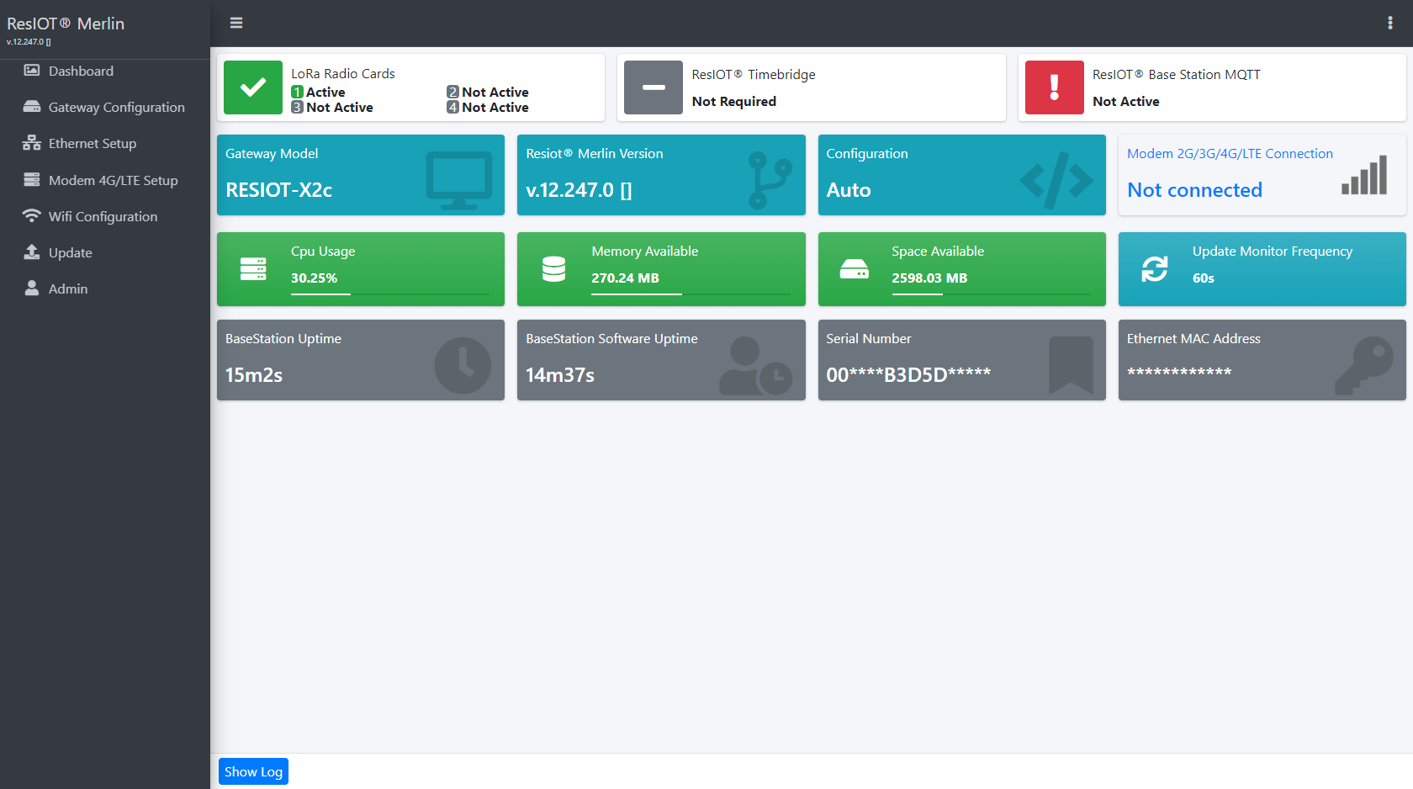Click the Modem 2G/3G/4G/LTE Connection heading
This screenshot has width=1413, height=789.
pyautogui.click(x=1230, y=153)
